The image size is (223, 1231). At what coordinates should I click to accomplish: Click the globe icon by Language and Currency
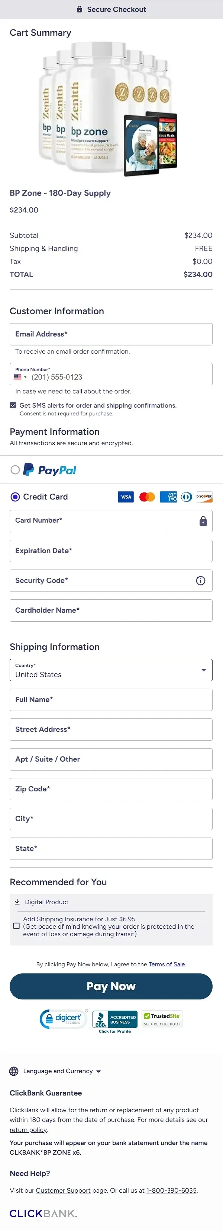[x=14, y=1071]
